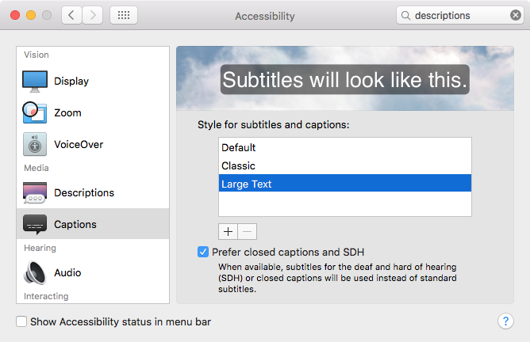This screenshot has width=530, height=342.
Task: Show all preferences with the grid button
Action: tap(124, 15)
